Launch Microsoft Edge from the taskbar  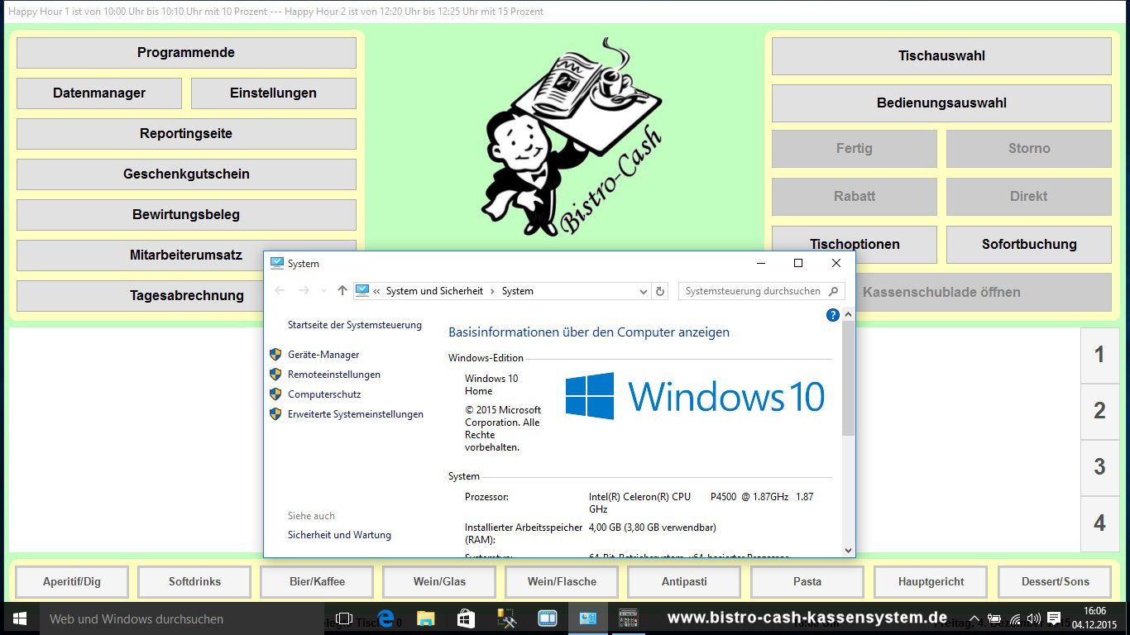(x=385, y=618)
